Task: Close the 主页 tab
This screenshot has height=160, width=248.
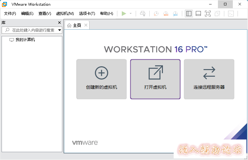Action: click(x=86, y=25)
